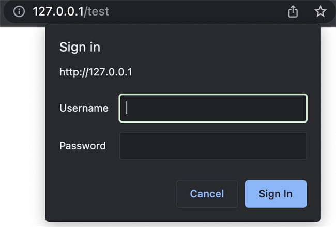Submit credentials with Sign In button
The height and width of the screenshot is (228, 336).
[276, 194]
